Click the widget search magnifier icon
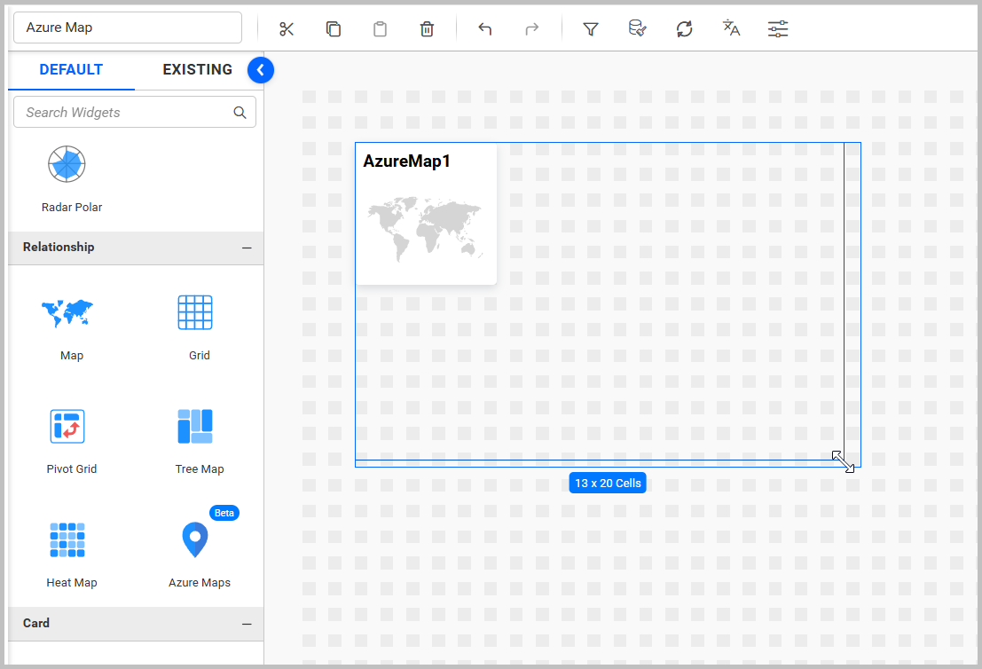Image resolution: width=982 pixels, height=669 pixels. tap(240, 112)
